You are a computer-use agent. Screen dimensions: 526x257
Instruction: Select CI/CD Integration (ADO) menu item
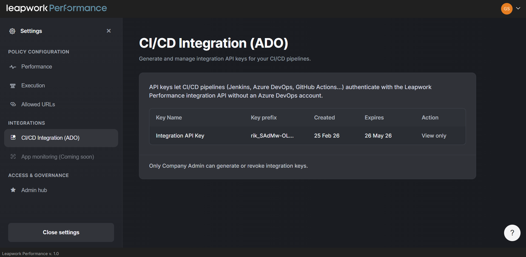tap(50, 138)
